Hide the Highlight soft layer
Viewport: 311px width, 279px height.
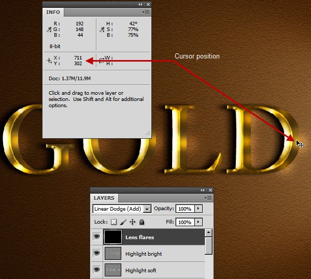[97, 270]
